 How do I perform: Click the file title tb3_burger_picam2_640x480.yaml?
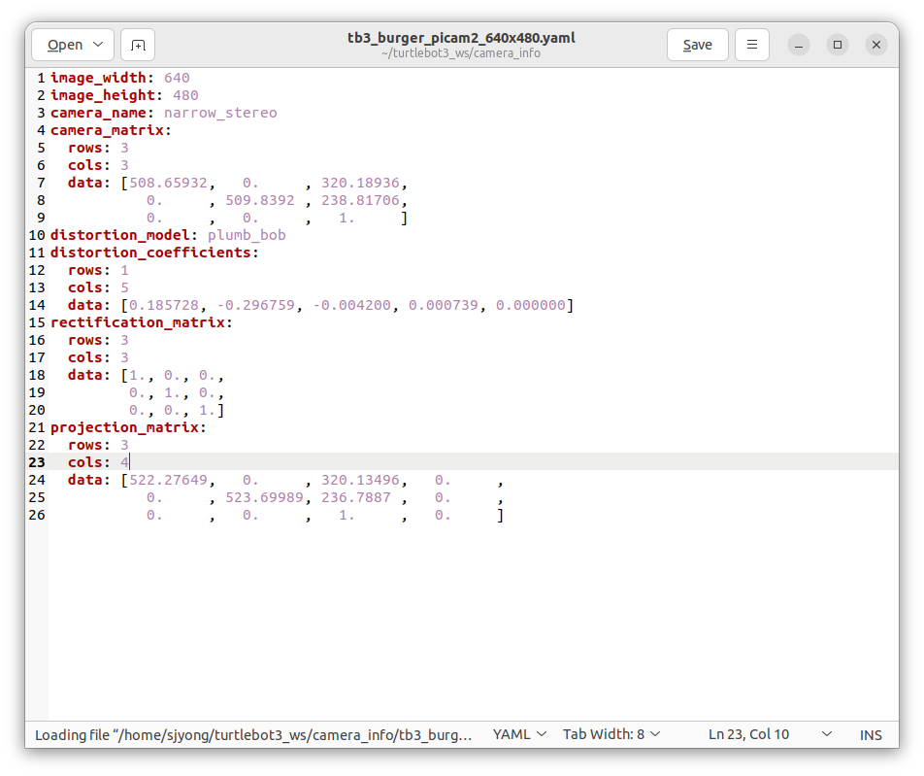[x=461, y=38]
